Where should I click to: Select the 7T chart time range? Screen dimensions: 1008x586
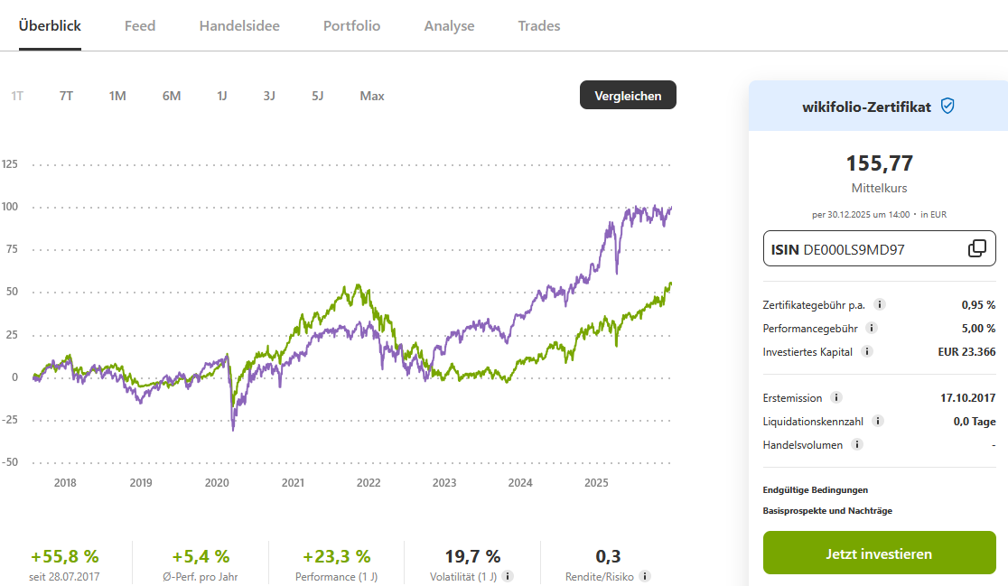pyautogui.click(x=67, y=96)
